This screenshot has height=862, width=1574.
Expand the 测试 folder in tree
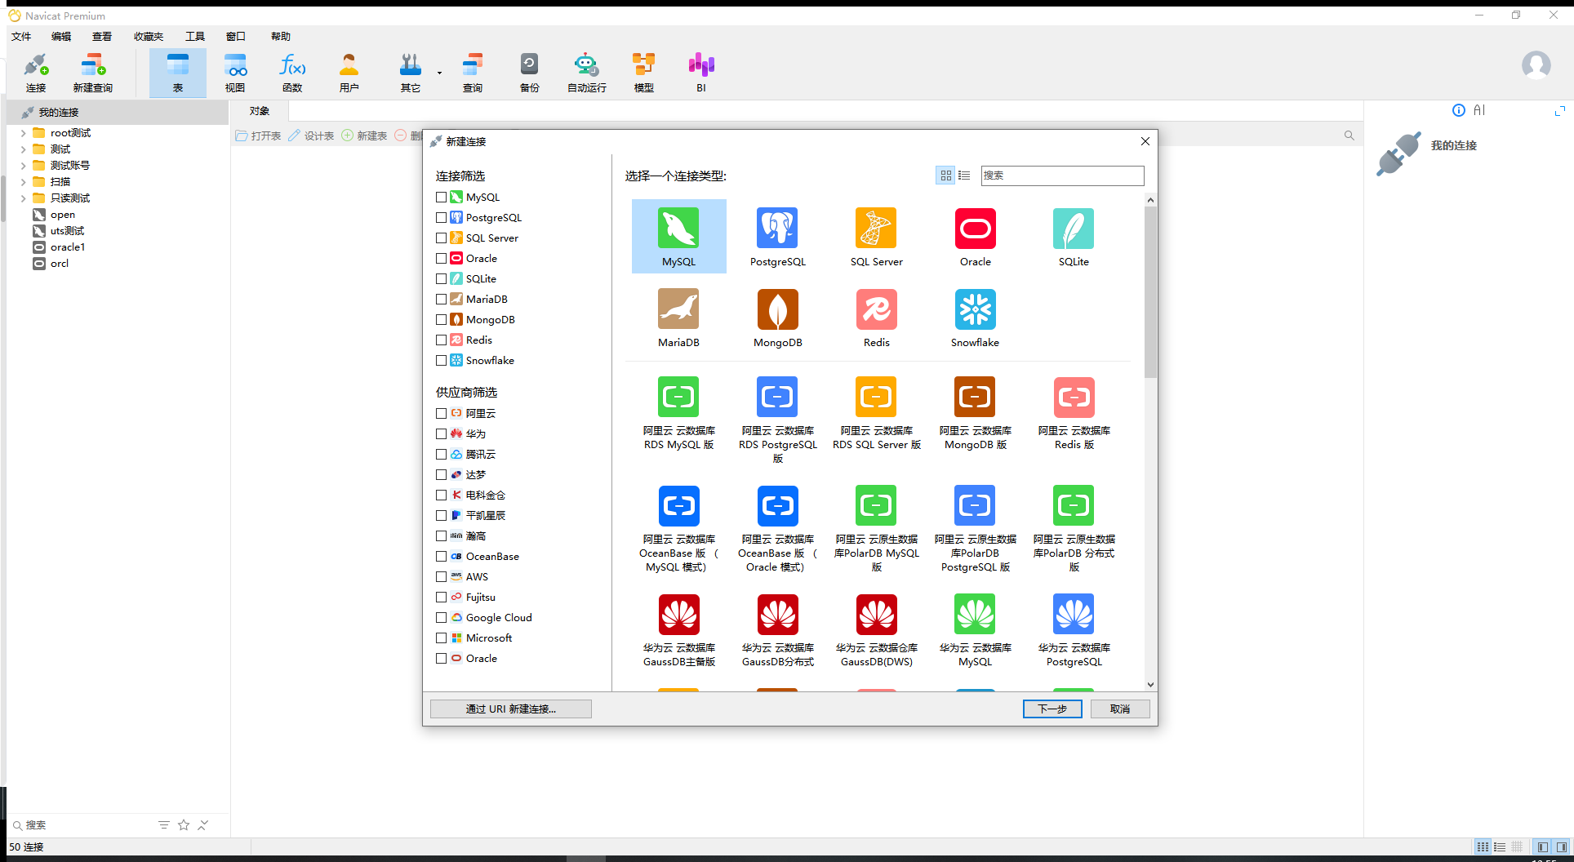23,149
